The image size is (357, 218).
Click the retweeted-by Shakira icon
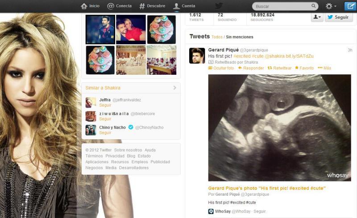click(x=211, y=62)
